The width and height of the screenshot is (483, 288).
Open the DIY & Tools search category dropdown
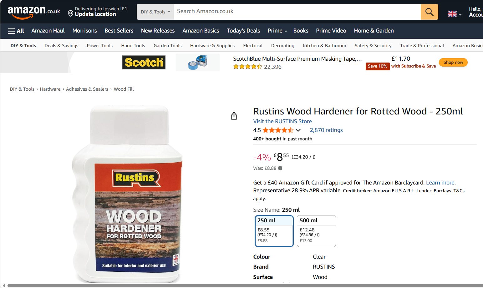tap(155, 12)
